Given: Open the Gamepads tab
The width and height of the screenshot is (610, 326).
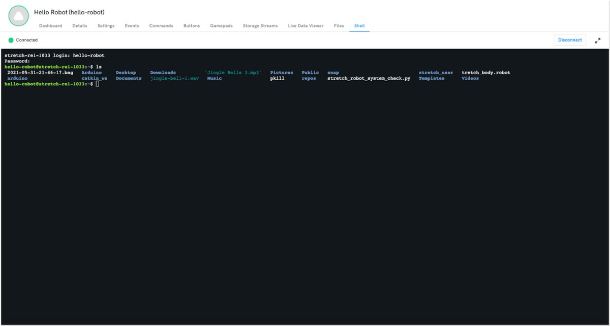Looking at the screenshot, I should [x=222, y=26].
